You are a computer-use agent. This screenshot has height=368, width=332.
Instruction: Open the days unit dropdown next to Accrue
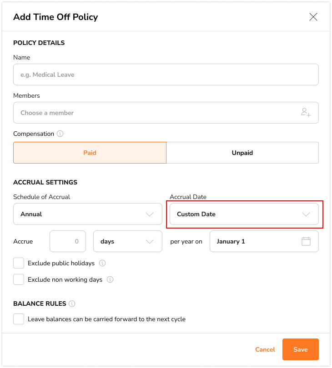tap(128, 241)
